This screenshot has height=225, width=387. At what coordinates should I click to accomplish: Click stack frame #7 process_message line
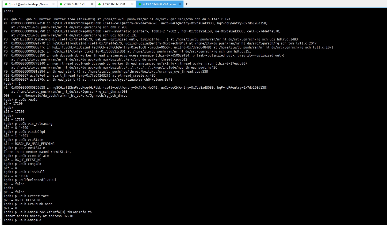pyautogui.click(x=144, y=55)
